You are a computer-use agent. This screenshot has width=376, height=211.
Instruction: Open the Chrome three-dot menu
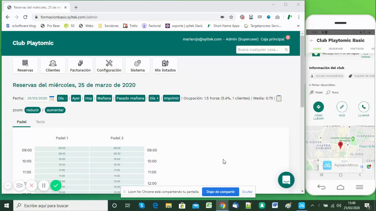coord(299,17)
